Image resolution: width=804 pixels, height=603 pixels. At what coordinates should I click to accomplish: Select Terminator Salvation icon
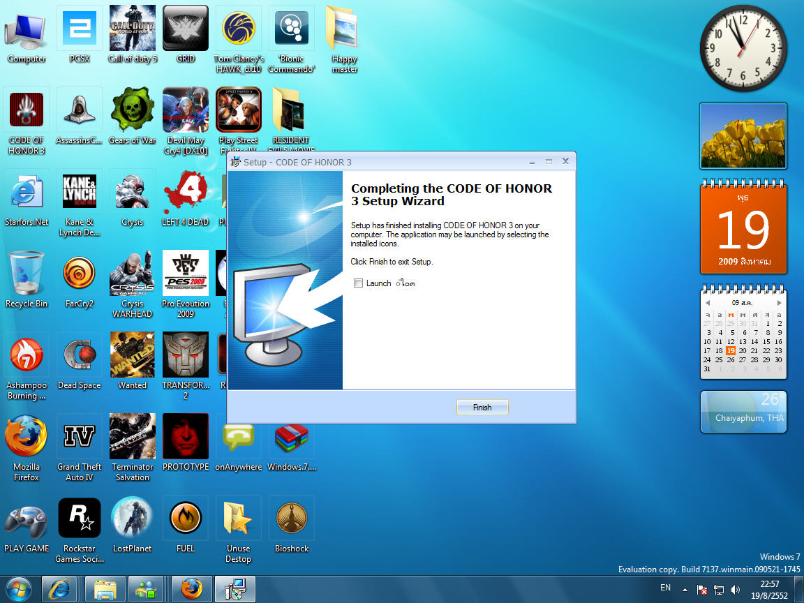coord(133,448)
